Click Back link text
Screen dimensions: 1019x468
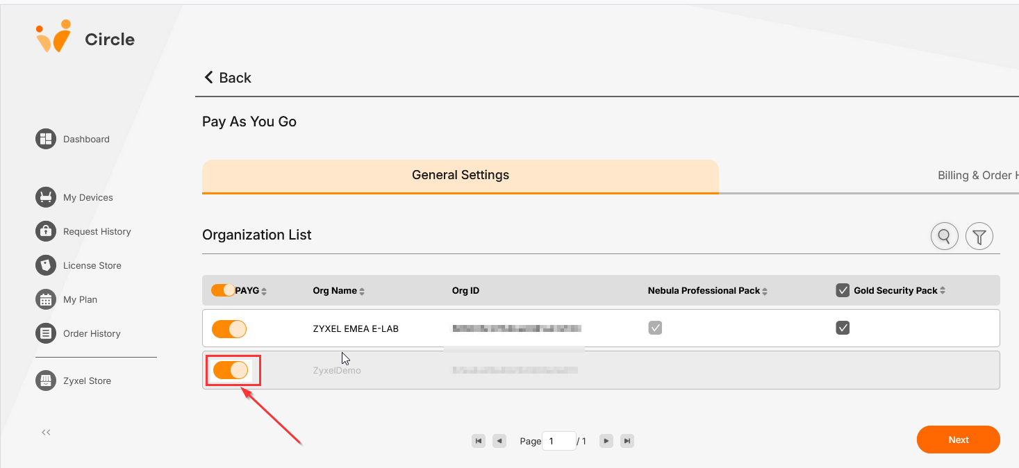[x=235, y=78]
